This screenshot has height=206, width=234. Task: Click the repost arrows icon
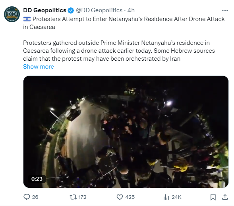tap(73, 197)
